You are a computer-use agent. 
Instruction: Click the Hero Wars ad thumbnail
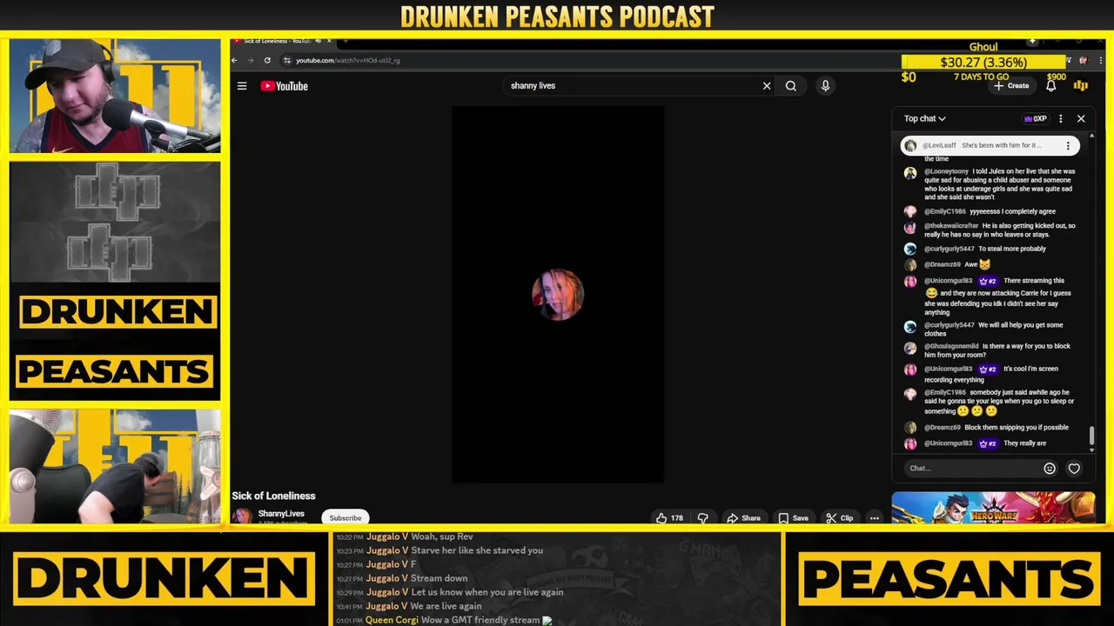click(993, 509)
